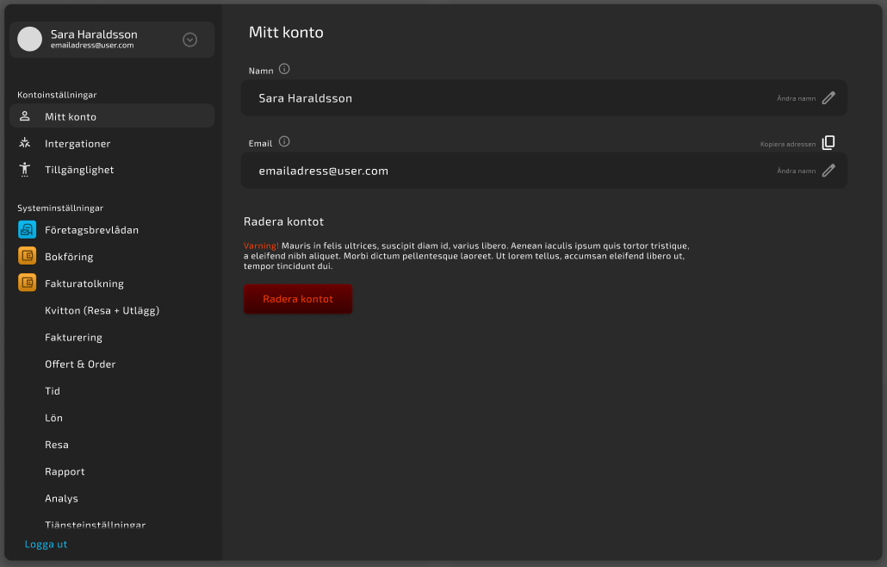
Task: Click info icon next to Email label
Action: [284, 141]
